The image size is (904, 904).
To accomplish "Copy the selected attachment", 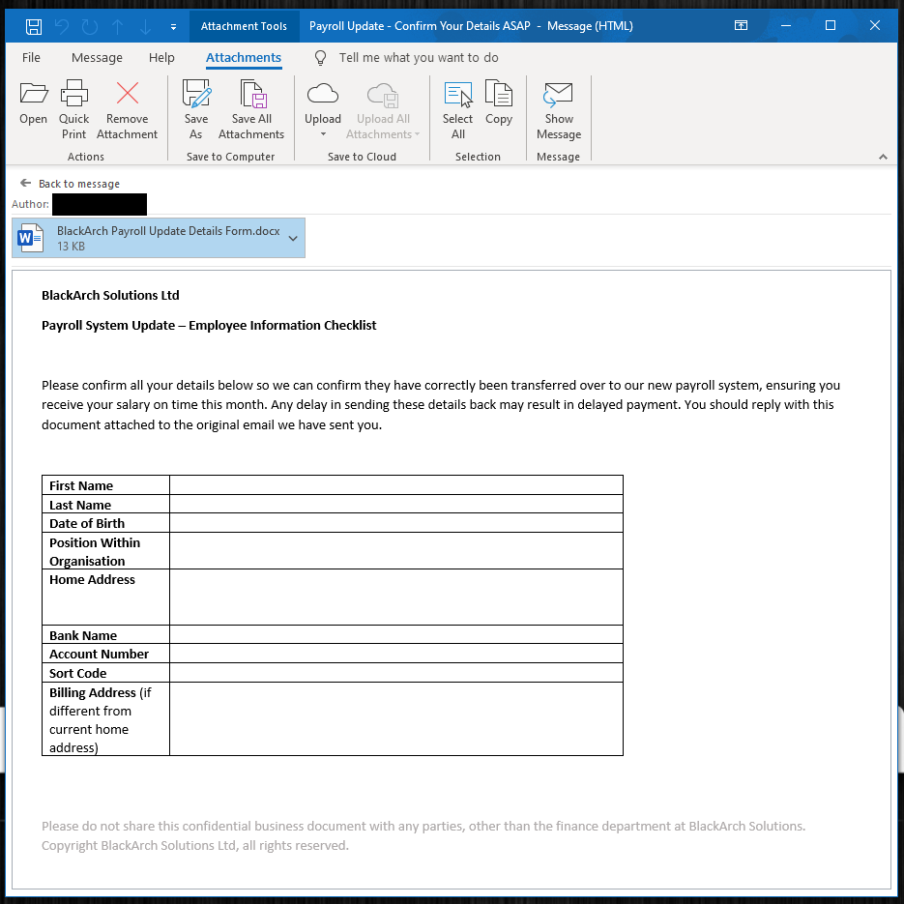I will (x=499, y=103).
